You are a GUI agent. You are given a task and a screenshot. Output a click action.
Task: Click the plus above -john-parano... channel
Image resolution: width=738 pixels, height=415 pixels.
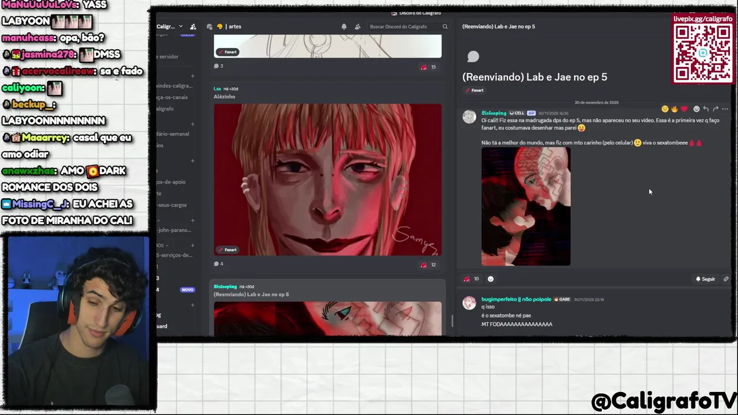pyautogui.click(x=193, y=220)
